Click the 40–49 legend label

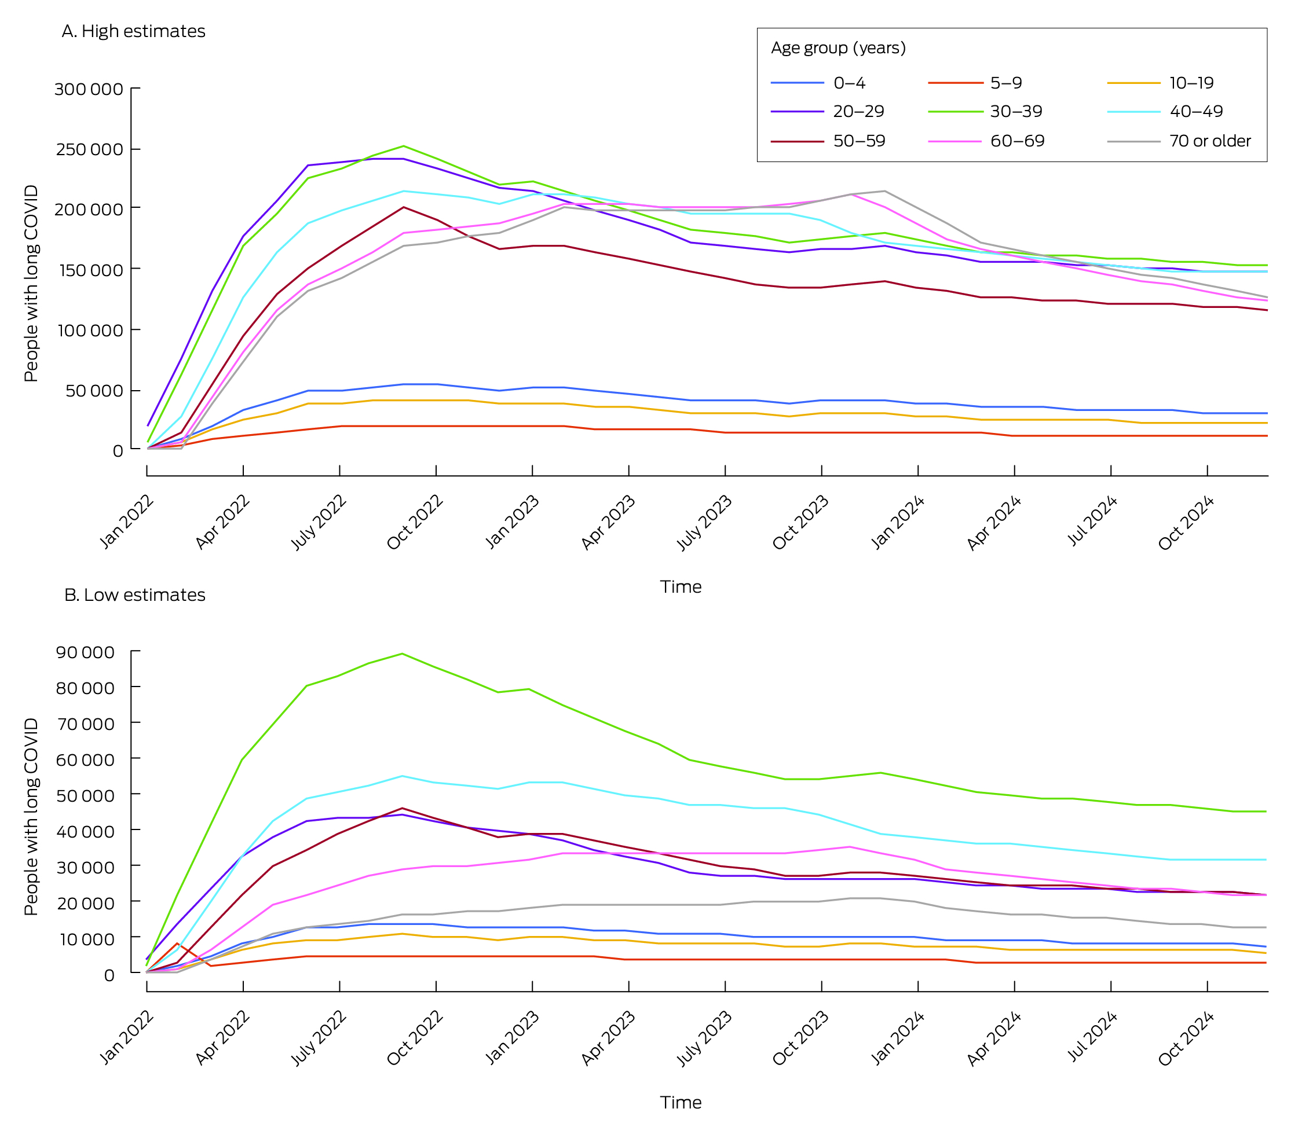pos(1196,111)
